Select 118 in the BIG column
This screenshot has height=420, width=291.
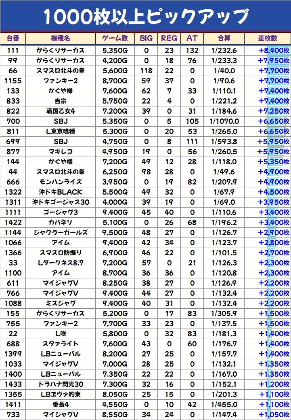(146, 71)
